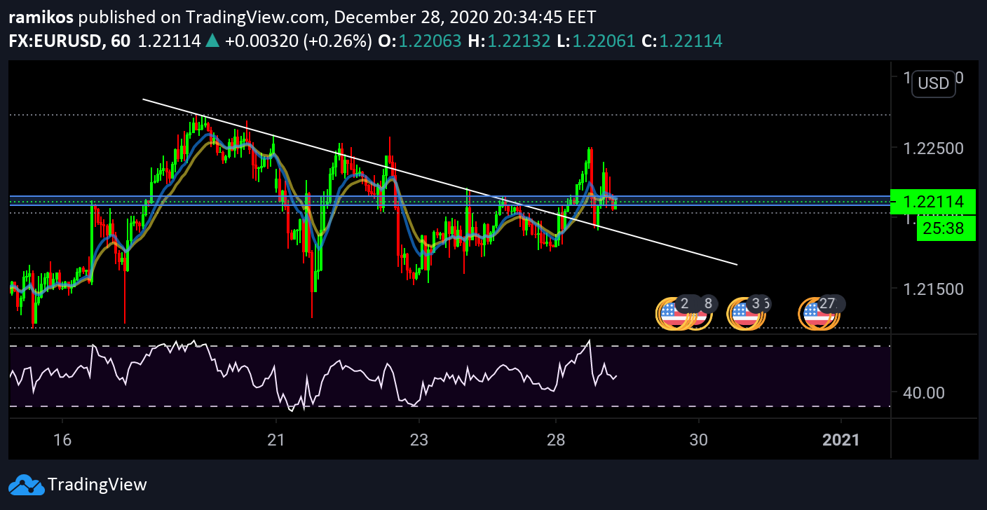The width and height of the screenshot is (987, 510).
Task: Click the low price value 1.22061
Action: point(604,41)
